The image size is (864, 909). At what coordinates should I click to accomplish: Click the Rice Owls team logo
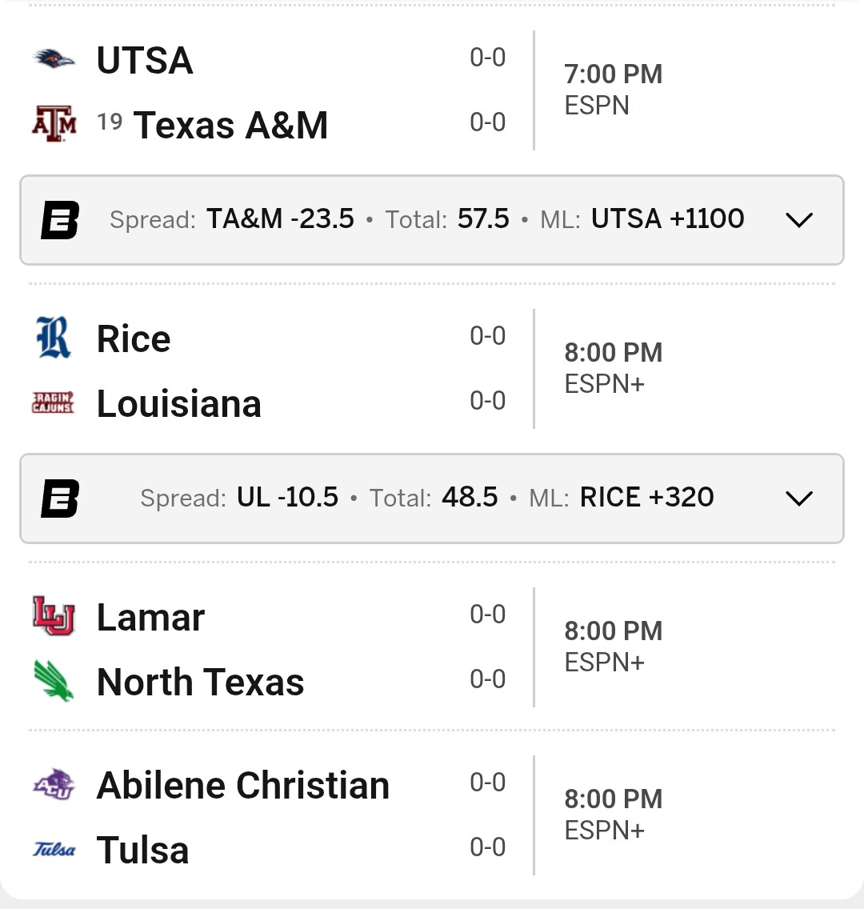[x=54, y=338]
